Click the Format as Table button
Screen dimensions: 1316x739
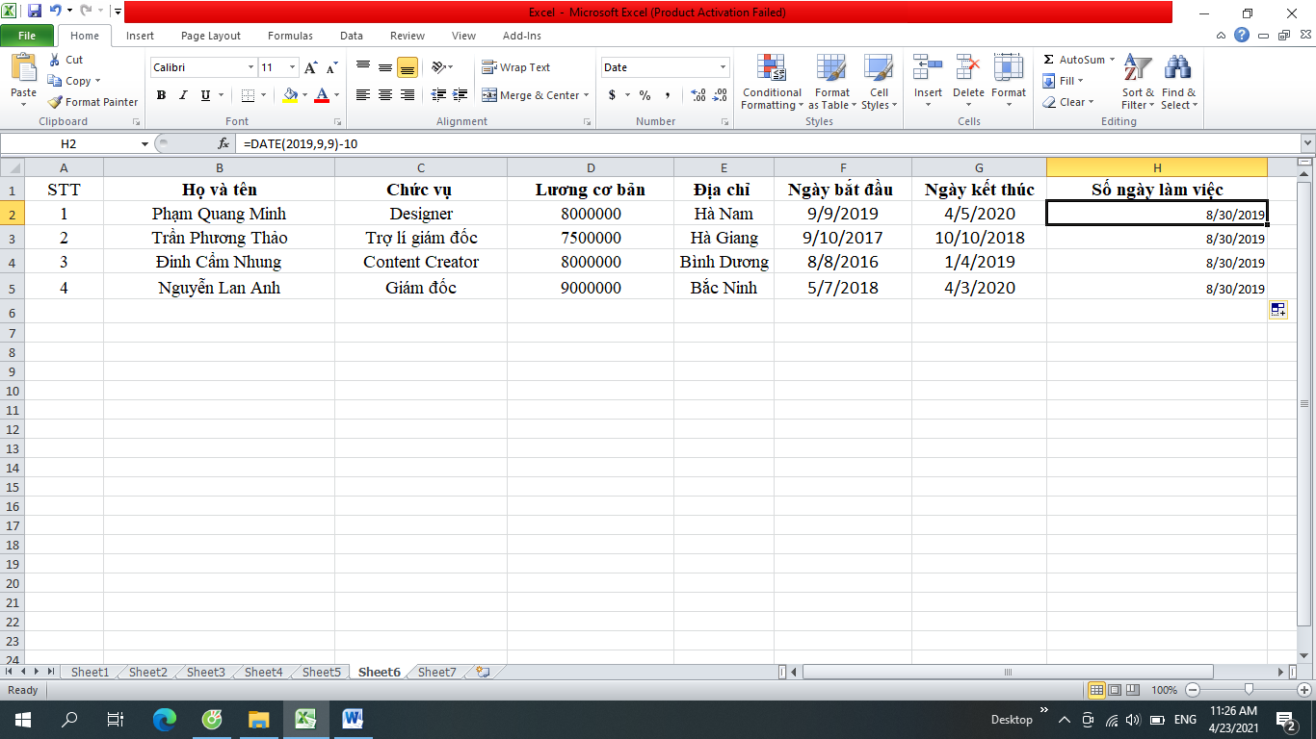(x=831, y=83)
